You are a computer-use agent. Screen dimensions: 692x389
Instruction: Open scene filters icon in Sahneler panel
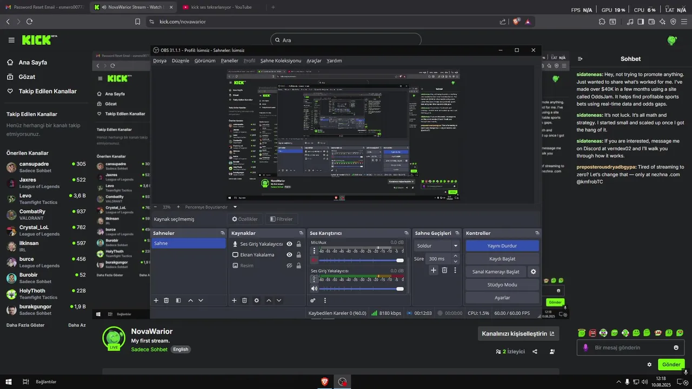coord(178,300)
